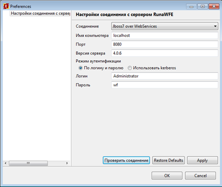Click the right arrow of tree scrollbar
222x187 pixels.
(67, 163)
